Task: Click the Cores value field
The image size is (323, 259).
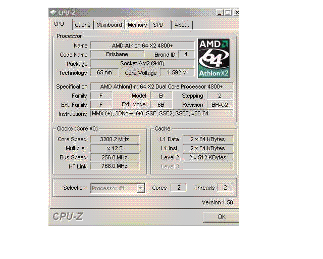Action: pos(179,188)
